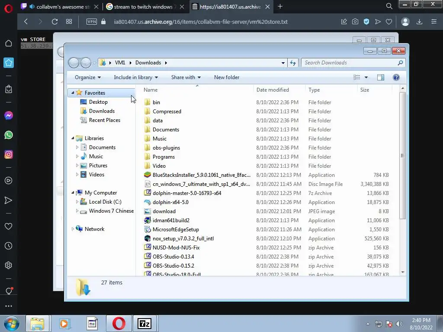Open Organize menu in Explorer

coord(87,77)
